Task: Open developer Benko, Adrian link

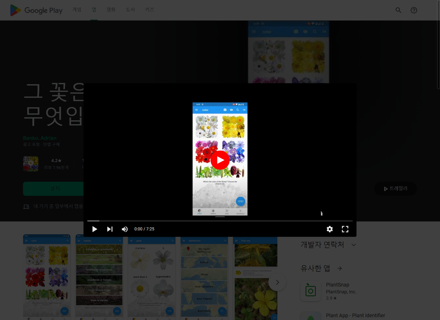Action: coord(40,138)
